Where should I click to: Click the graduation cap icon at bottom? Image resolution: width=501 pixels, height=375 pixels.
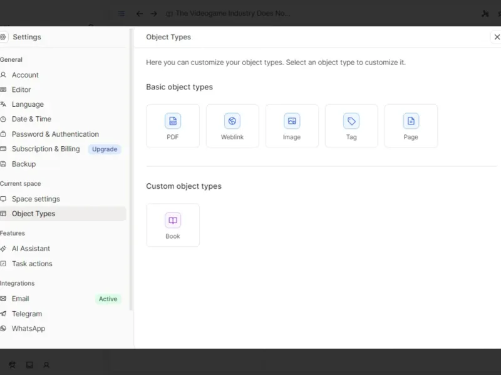click(12, 365)
